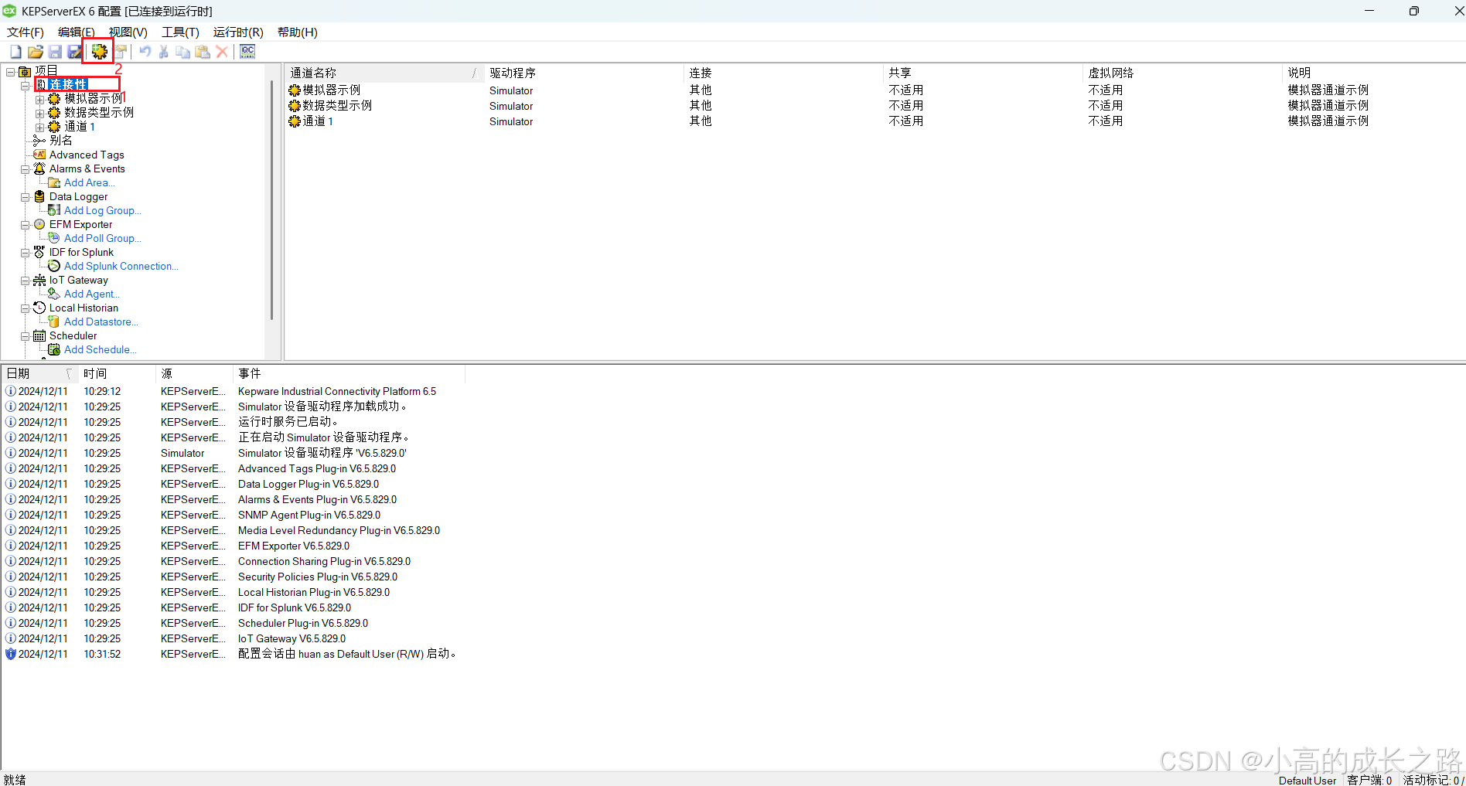Click the Data Logger database icon

[x=39, y=196]
